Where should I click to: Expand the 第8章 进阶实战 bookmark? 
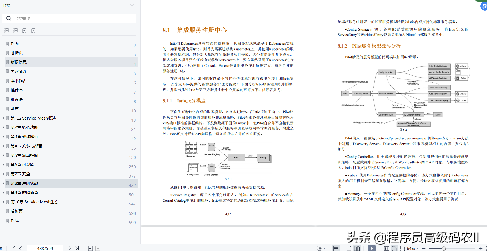(x=3, y=183)
